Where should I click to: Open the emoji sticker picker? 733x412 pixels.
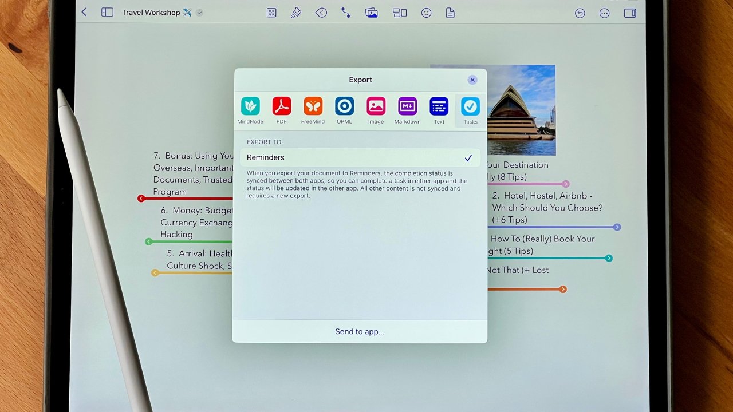426,13
